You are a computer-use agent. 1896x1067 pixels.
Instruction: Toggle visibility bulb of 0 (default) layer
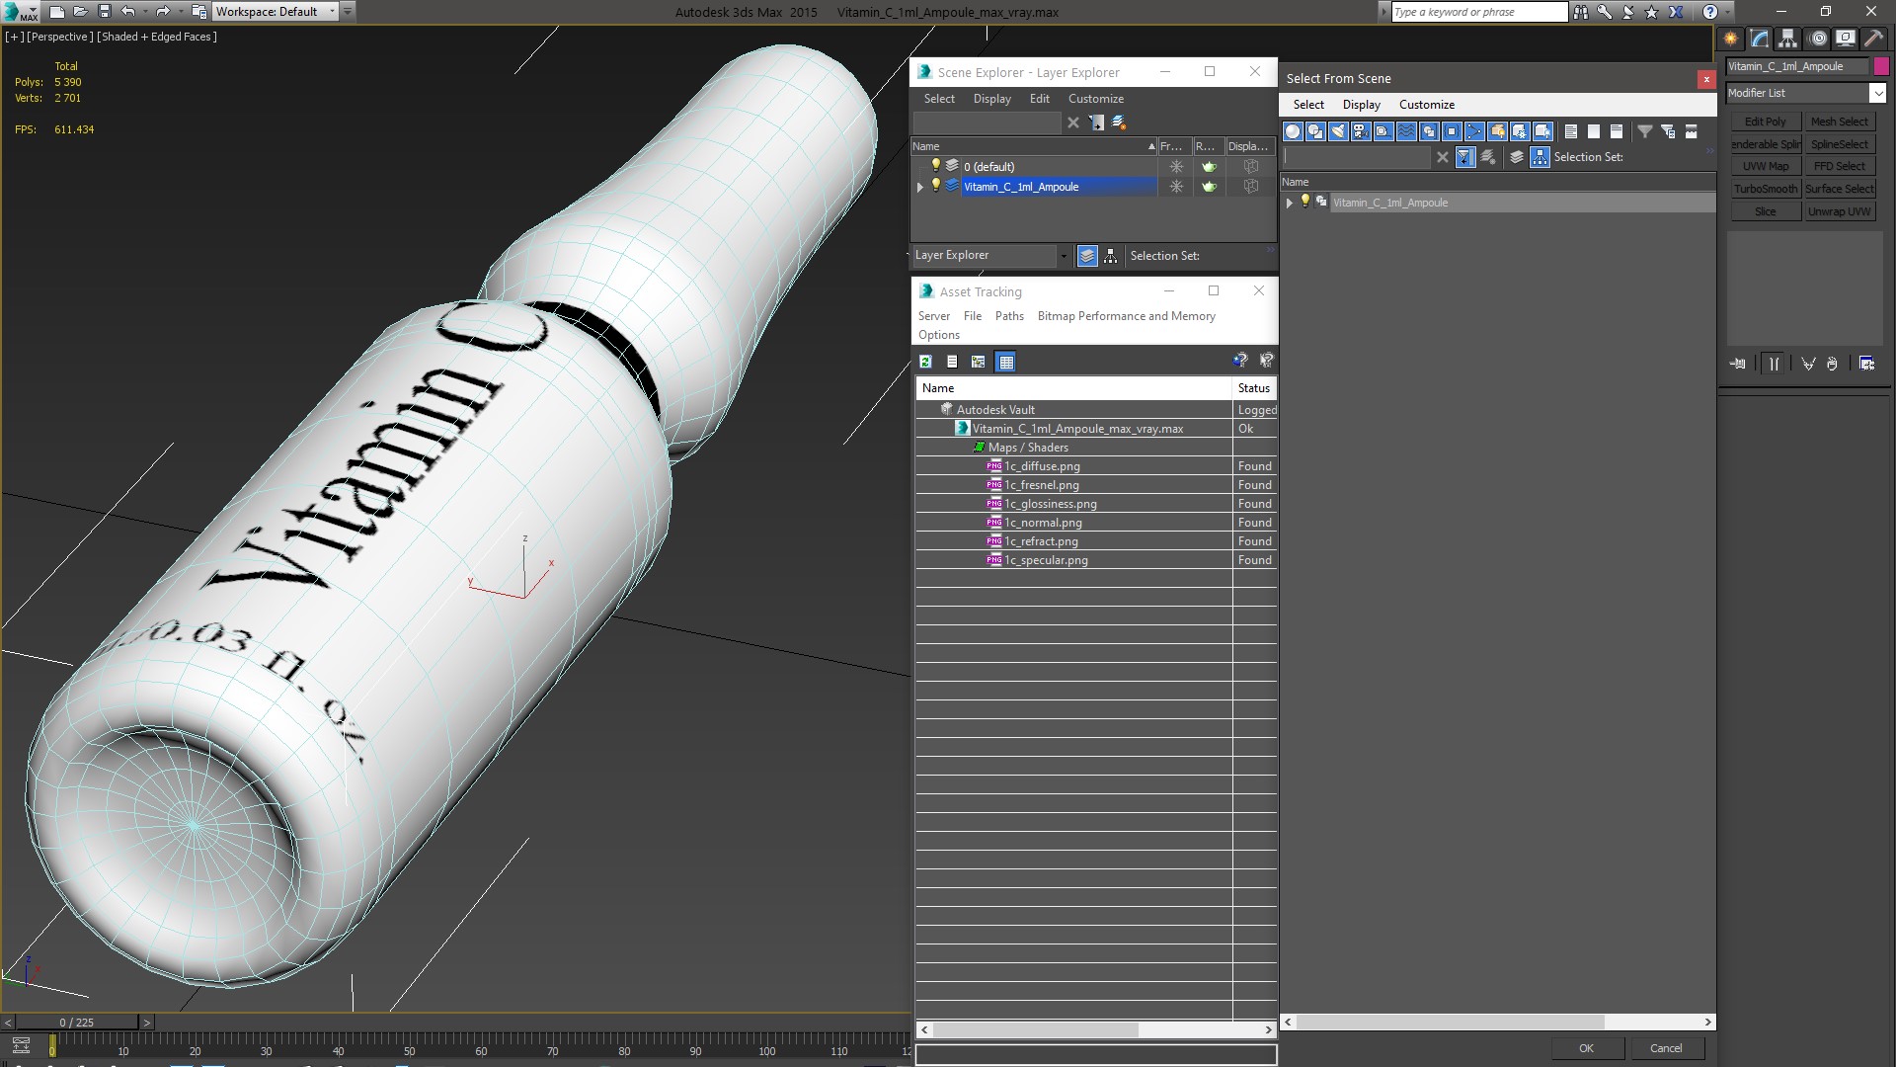[x=936, y=166]
